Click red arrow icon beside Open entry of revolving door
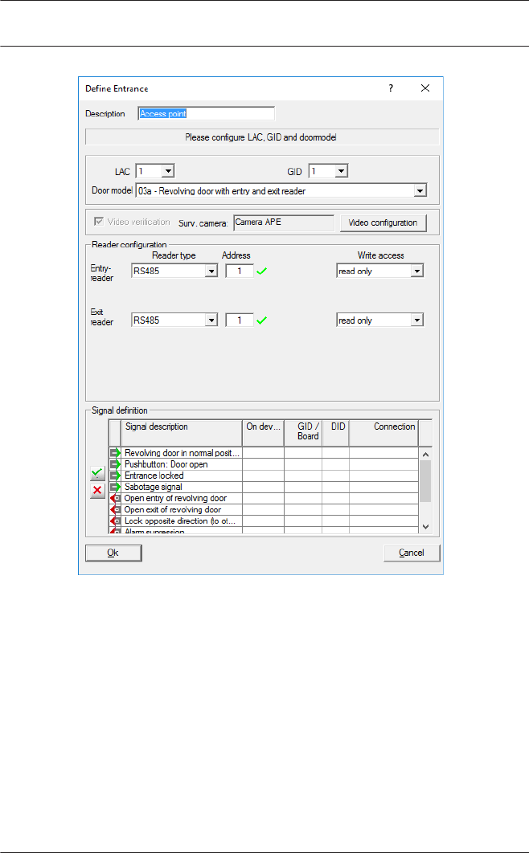This screenshot has width=529, height=853. 115,498
